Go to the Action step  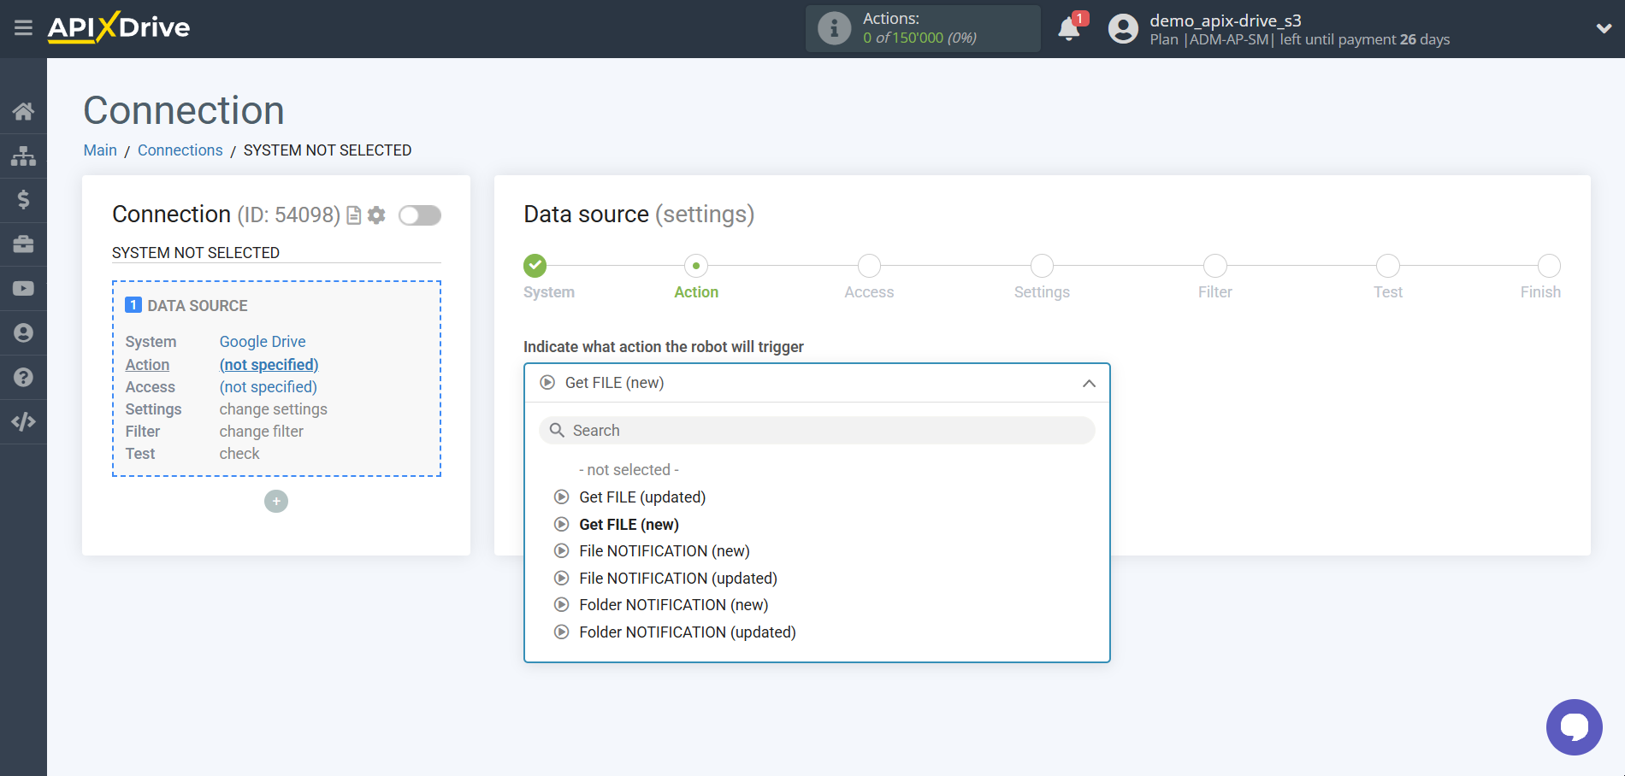[696, 266]
